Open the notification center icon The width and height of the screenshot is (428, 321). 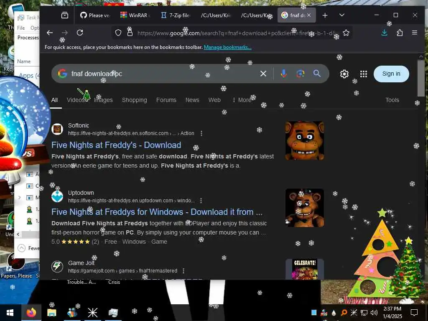pyautogui.click(x=414, y=313)
